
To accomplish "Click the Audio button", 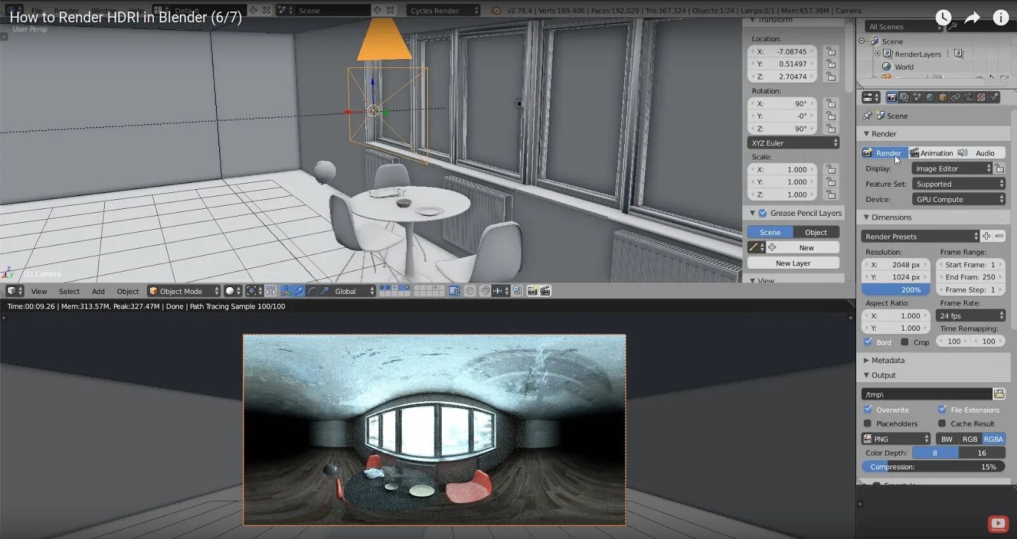I will [980, 153].
